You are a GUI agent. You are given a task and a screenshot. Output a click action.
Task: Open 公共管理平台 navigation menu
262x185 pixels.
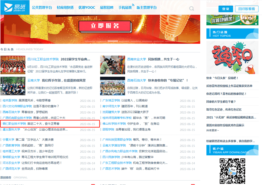coord(42,8)
